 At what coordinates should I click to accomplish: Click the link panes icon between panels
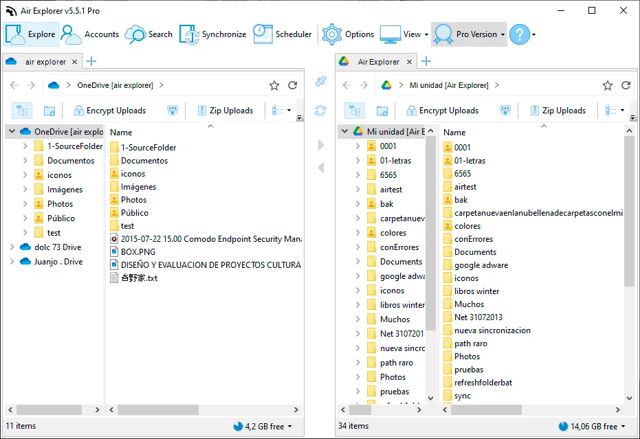(321, 81)
